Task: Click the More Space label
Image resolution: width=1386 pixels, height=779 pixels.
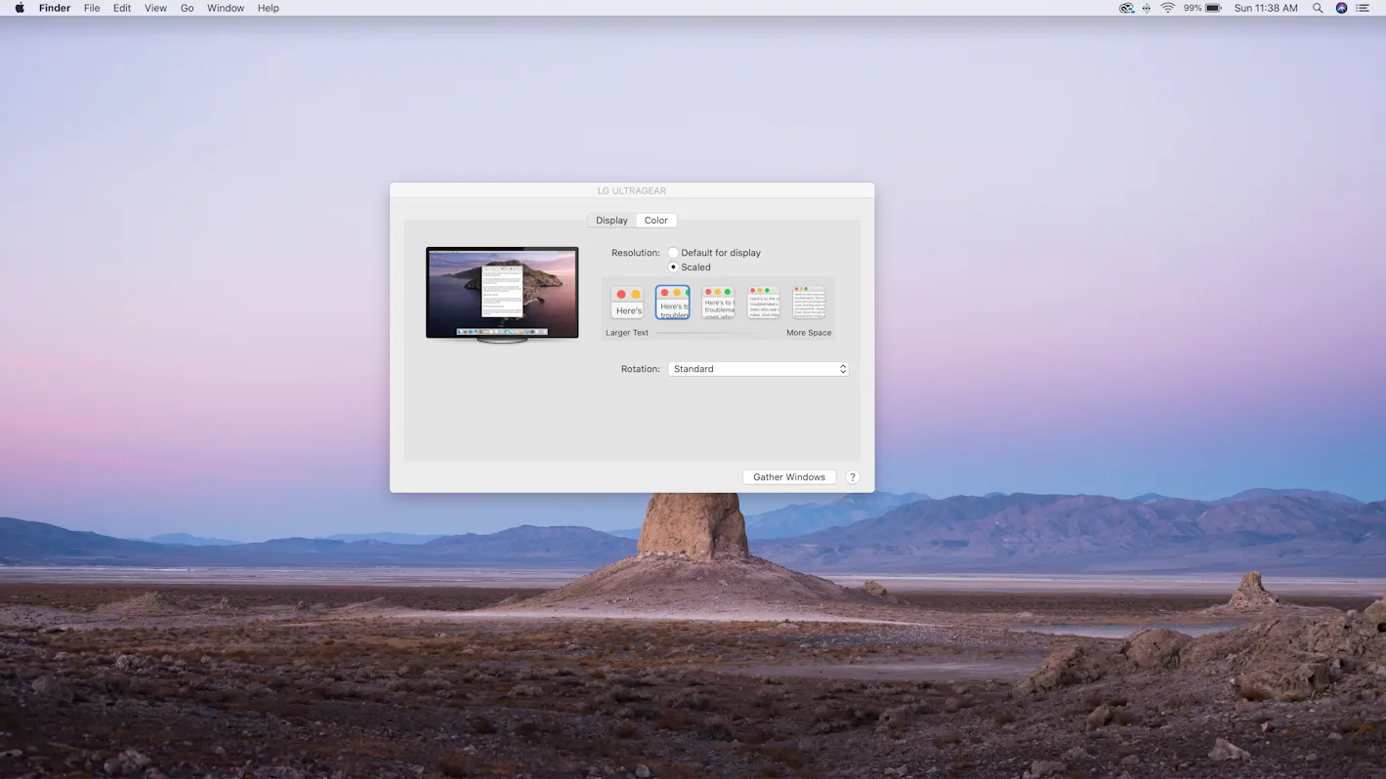Action: tap(809, 333)
